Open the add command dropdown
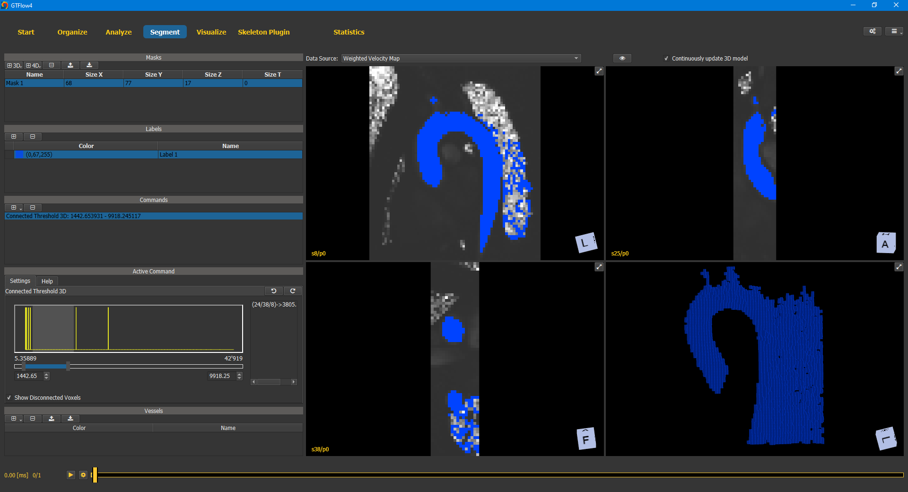 click(14, 208)
